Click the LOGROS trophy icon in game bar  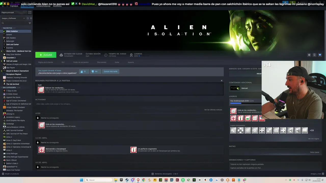[131, 55]
